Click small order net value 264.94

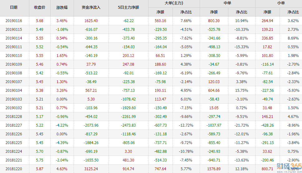(267, 21)
